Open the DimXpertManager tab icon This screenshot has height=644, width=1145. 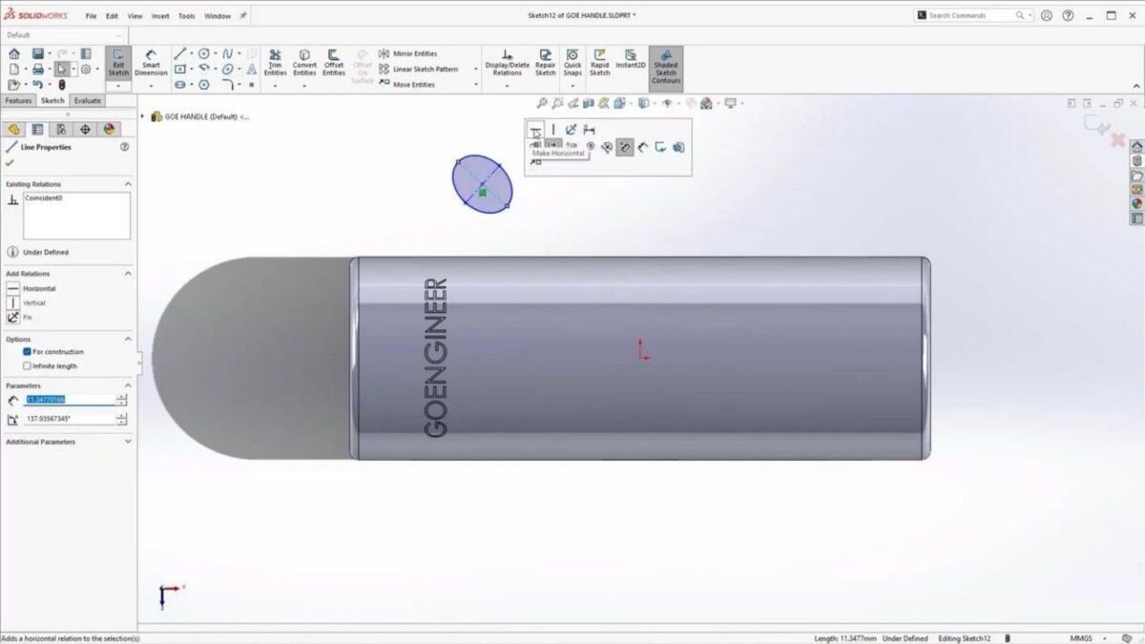coord(85,129)
